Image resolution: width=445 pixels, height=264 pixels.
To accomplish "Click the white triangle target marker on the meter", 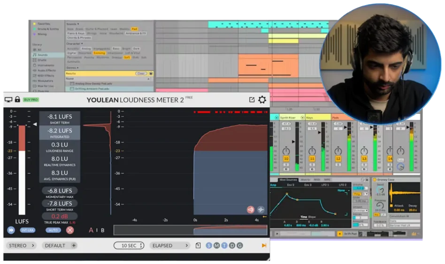I will pos(35,124).
